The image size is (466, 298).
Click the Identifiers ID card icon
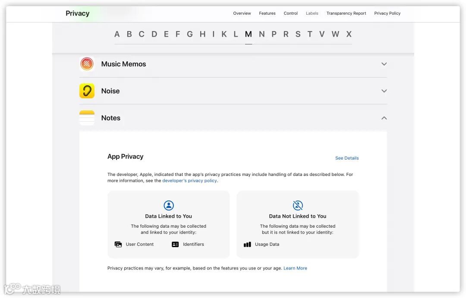(x=175, y=244)
